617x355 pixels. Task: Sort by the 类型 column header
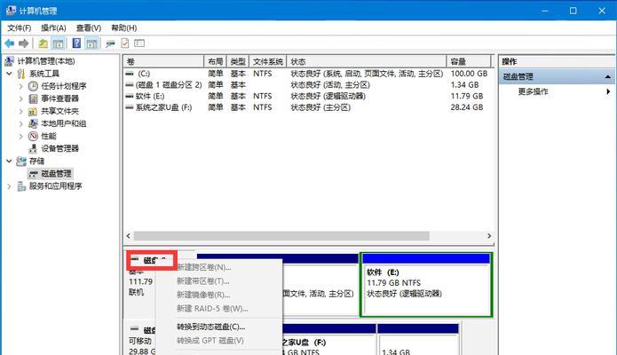tap(238, 61)
